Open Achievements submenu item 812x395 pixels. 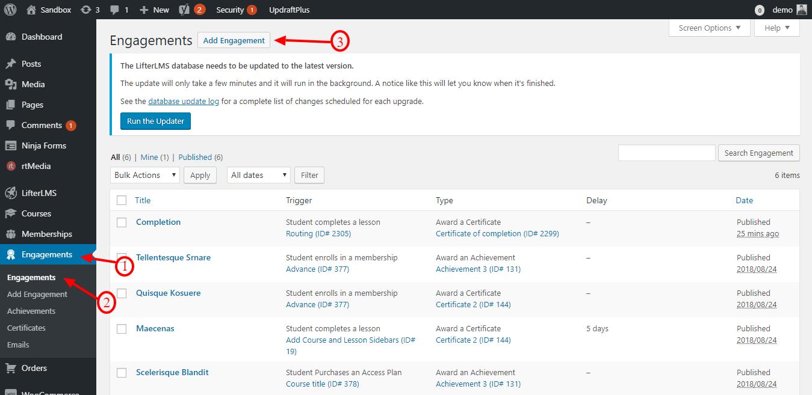click(31, 311)
